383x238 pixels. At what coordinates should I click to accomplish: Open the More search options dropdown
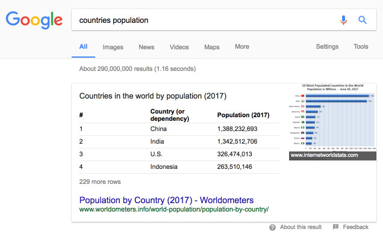242,46
